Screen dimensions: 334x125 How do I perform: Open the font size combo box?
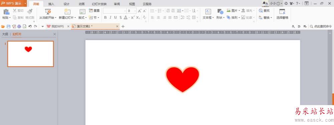pos(132,11)
